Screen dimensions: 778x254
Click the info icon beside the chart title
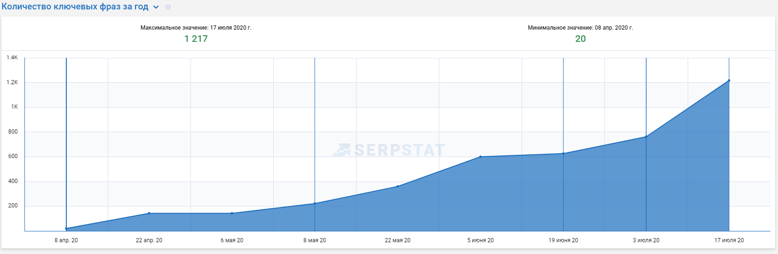[x=168, y=7]
